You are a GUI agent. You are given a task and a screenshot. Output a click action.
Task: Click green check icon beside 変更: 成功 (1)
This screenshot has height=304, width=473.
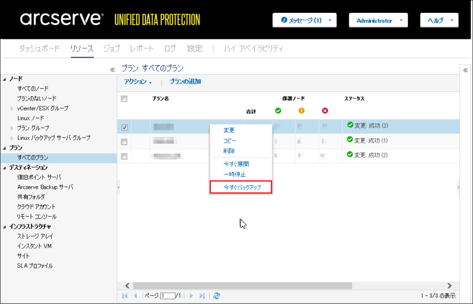tap(350, 140)
